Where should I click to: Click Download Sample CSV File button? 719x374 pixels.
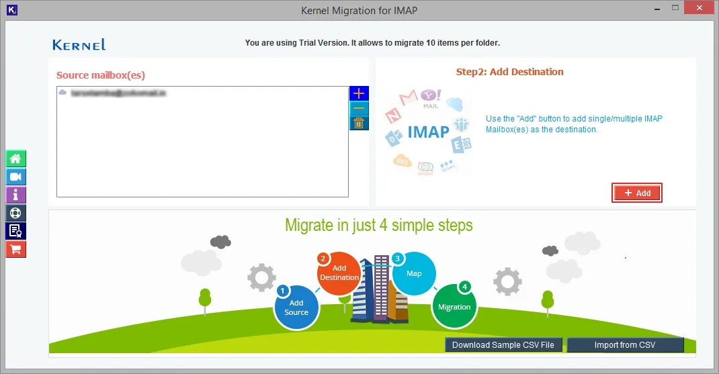503,344
